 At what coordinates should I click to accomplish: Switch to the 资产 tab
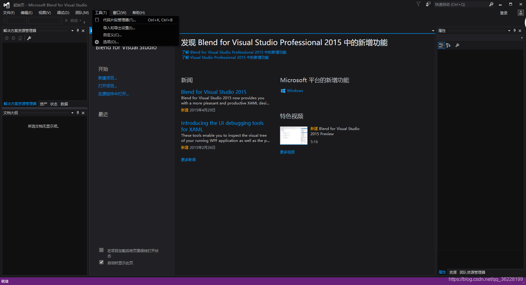44,104
